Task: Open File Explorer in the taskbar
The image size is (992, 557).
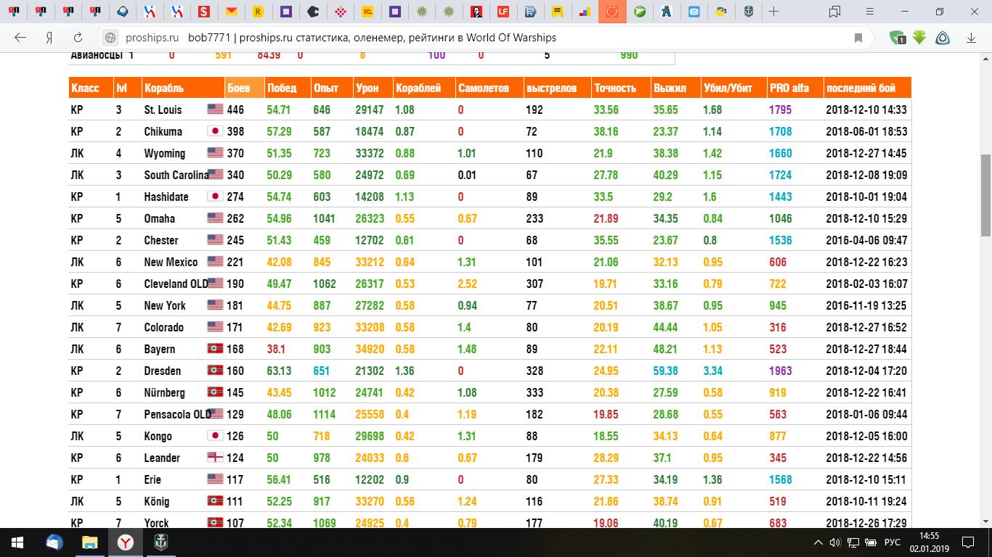Action: point(89,542)
